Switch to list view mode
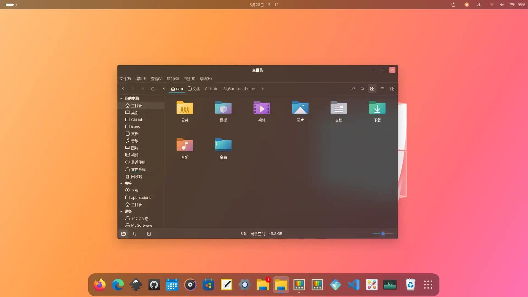 (x=382, y=89)
